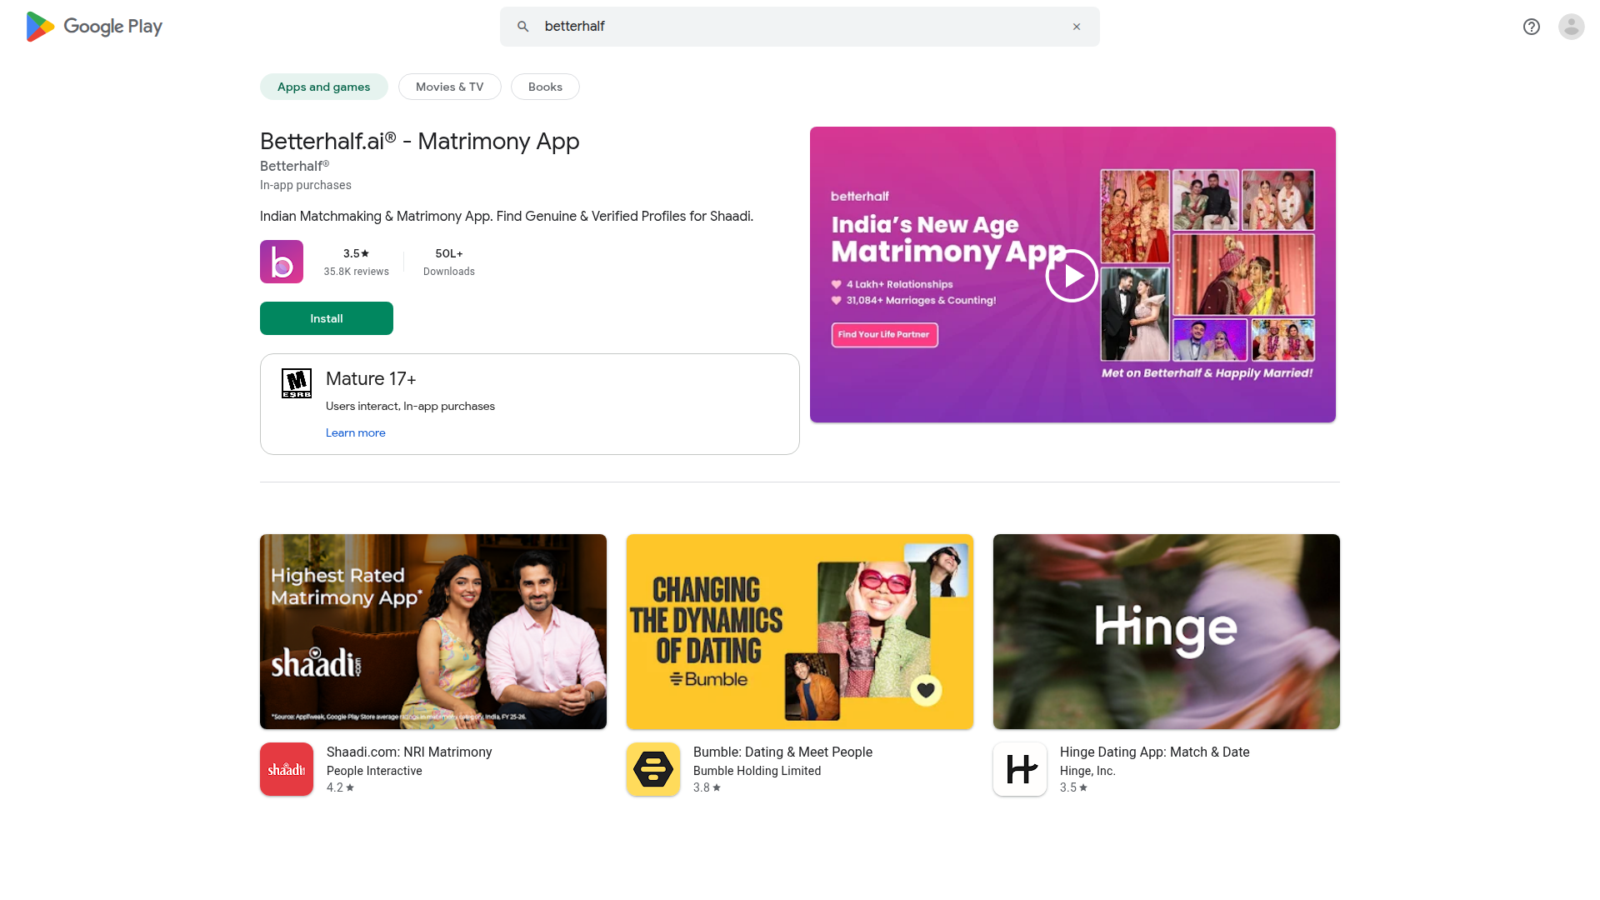Viewport: 1600px width, 900px height.
Task: Clear the search field with X
Action: [x=1077, y=27]
